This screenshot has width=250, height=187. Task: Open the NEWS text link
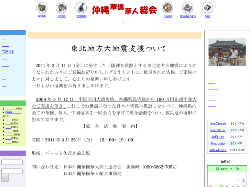click(62, 16)
